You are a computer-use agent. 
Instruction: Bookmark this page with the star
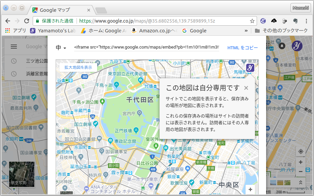252,21
